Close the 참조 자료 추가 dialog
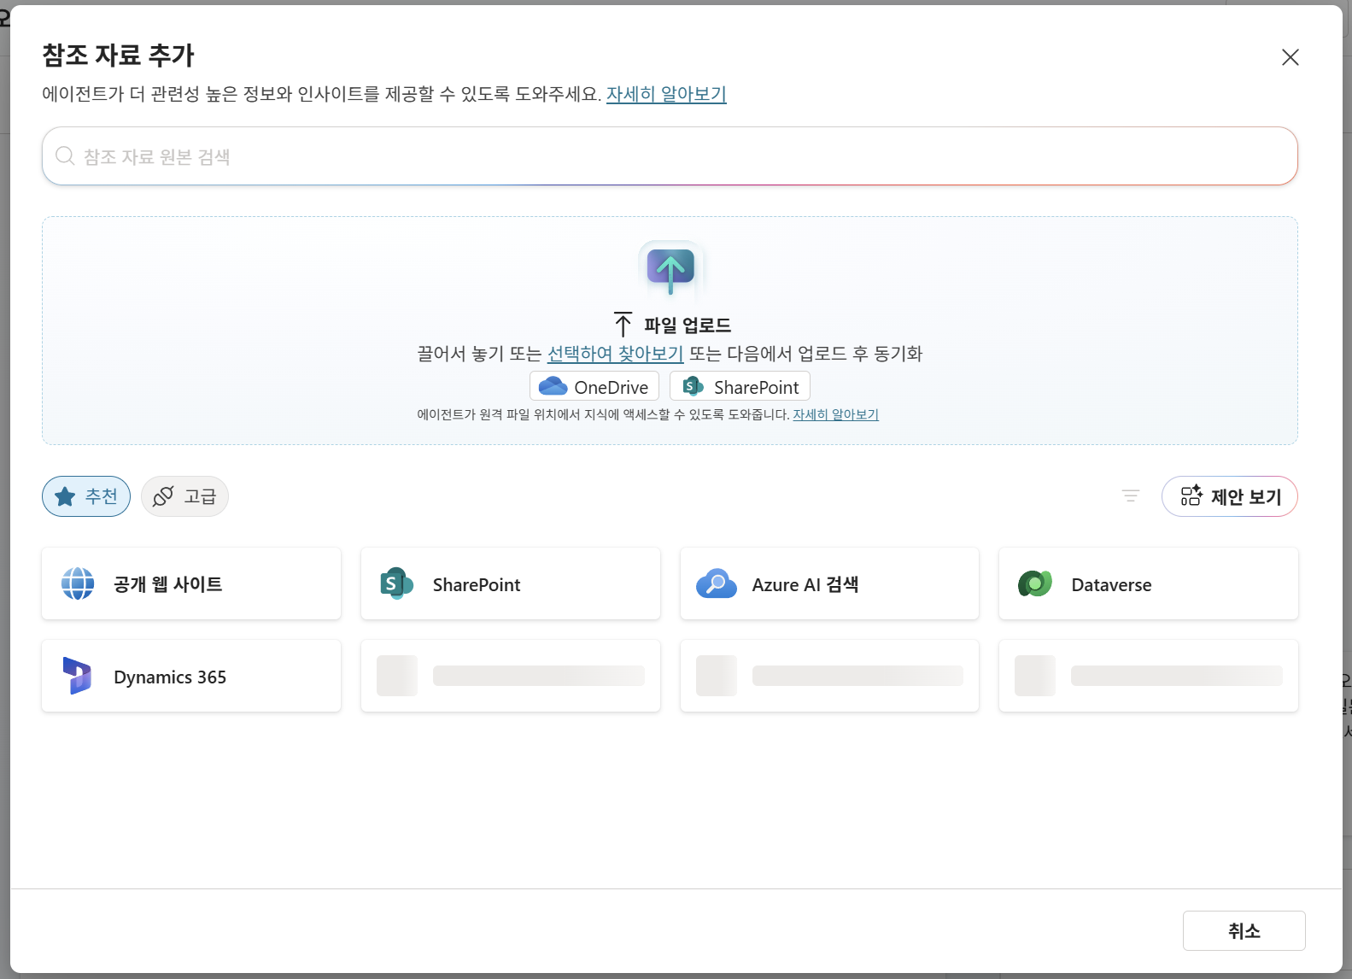The width and height of the screenshot is (1352, 979). 1290,57
